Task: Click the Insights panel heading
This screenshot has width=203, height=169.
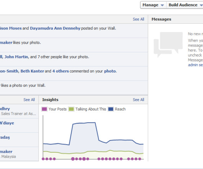Action: pos(50,100)
